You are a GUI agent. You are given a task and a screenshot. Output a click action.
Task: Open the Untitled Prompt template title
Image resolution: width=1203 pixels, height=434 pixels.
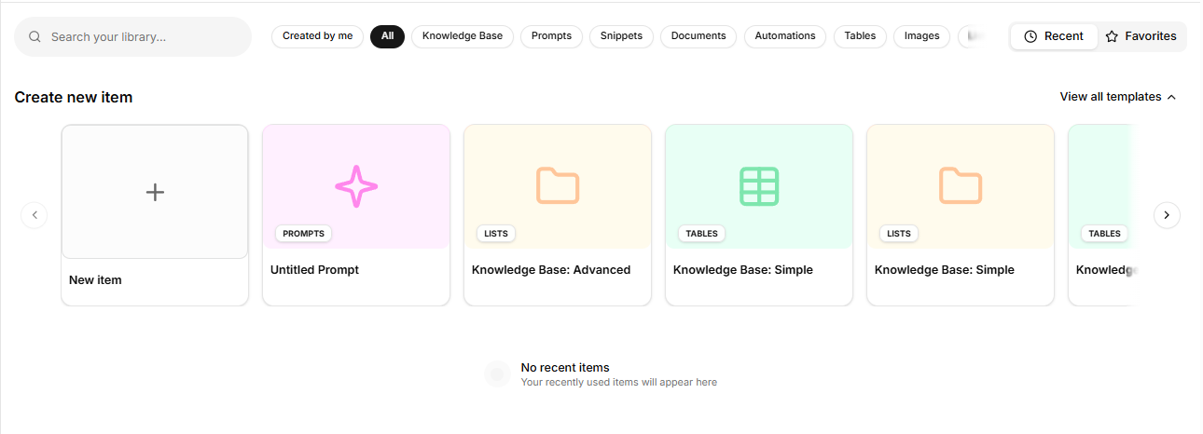pos(314,270)
